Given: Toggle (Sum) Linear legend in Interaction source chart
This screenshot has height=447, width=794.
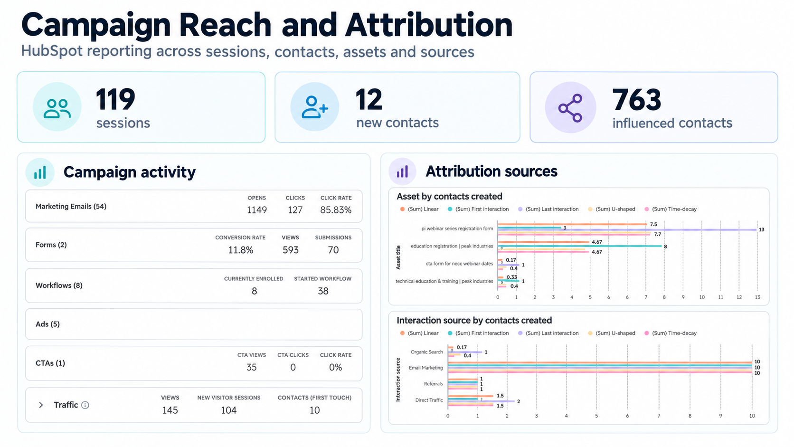Looking at the screenshot, I should click(419, 333).
